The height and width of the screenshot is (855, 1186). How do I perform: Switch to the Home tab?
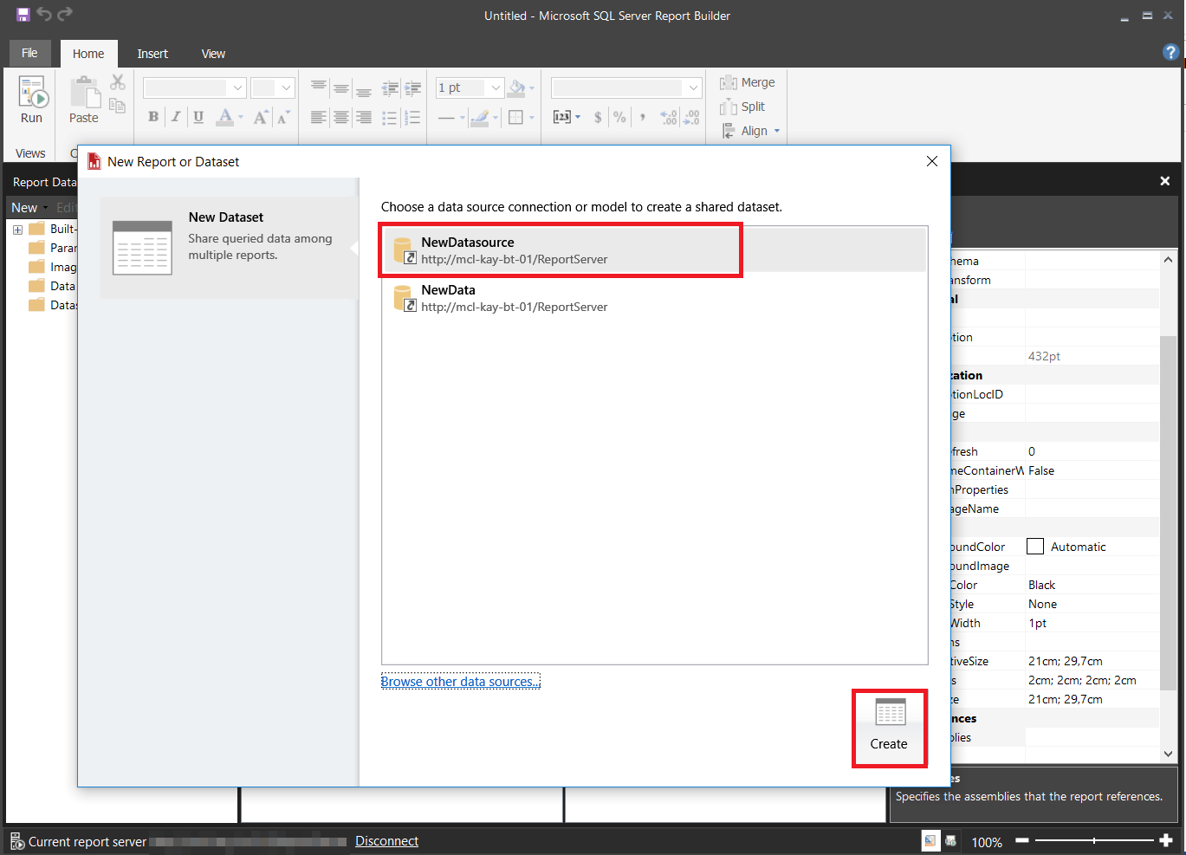[88, 54]
